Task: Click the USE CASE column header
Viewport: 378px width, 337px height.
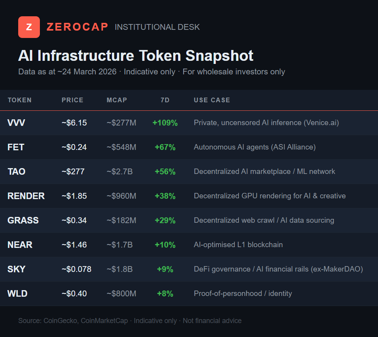Action: [212, 100]
